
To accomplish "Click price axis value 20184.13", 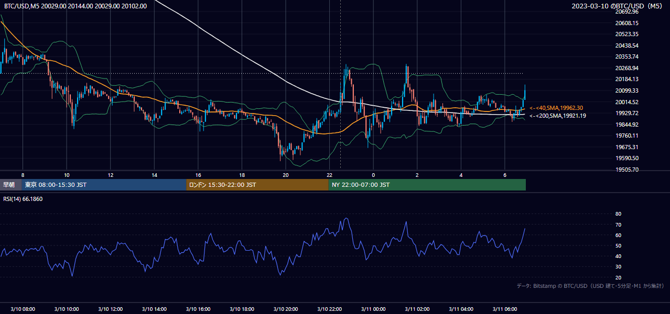I will [627, 80].
